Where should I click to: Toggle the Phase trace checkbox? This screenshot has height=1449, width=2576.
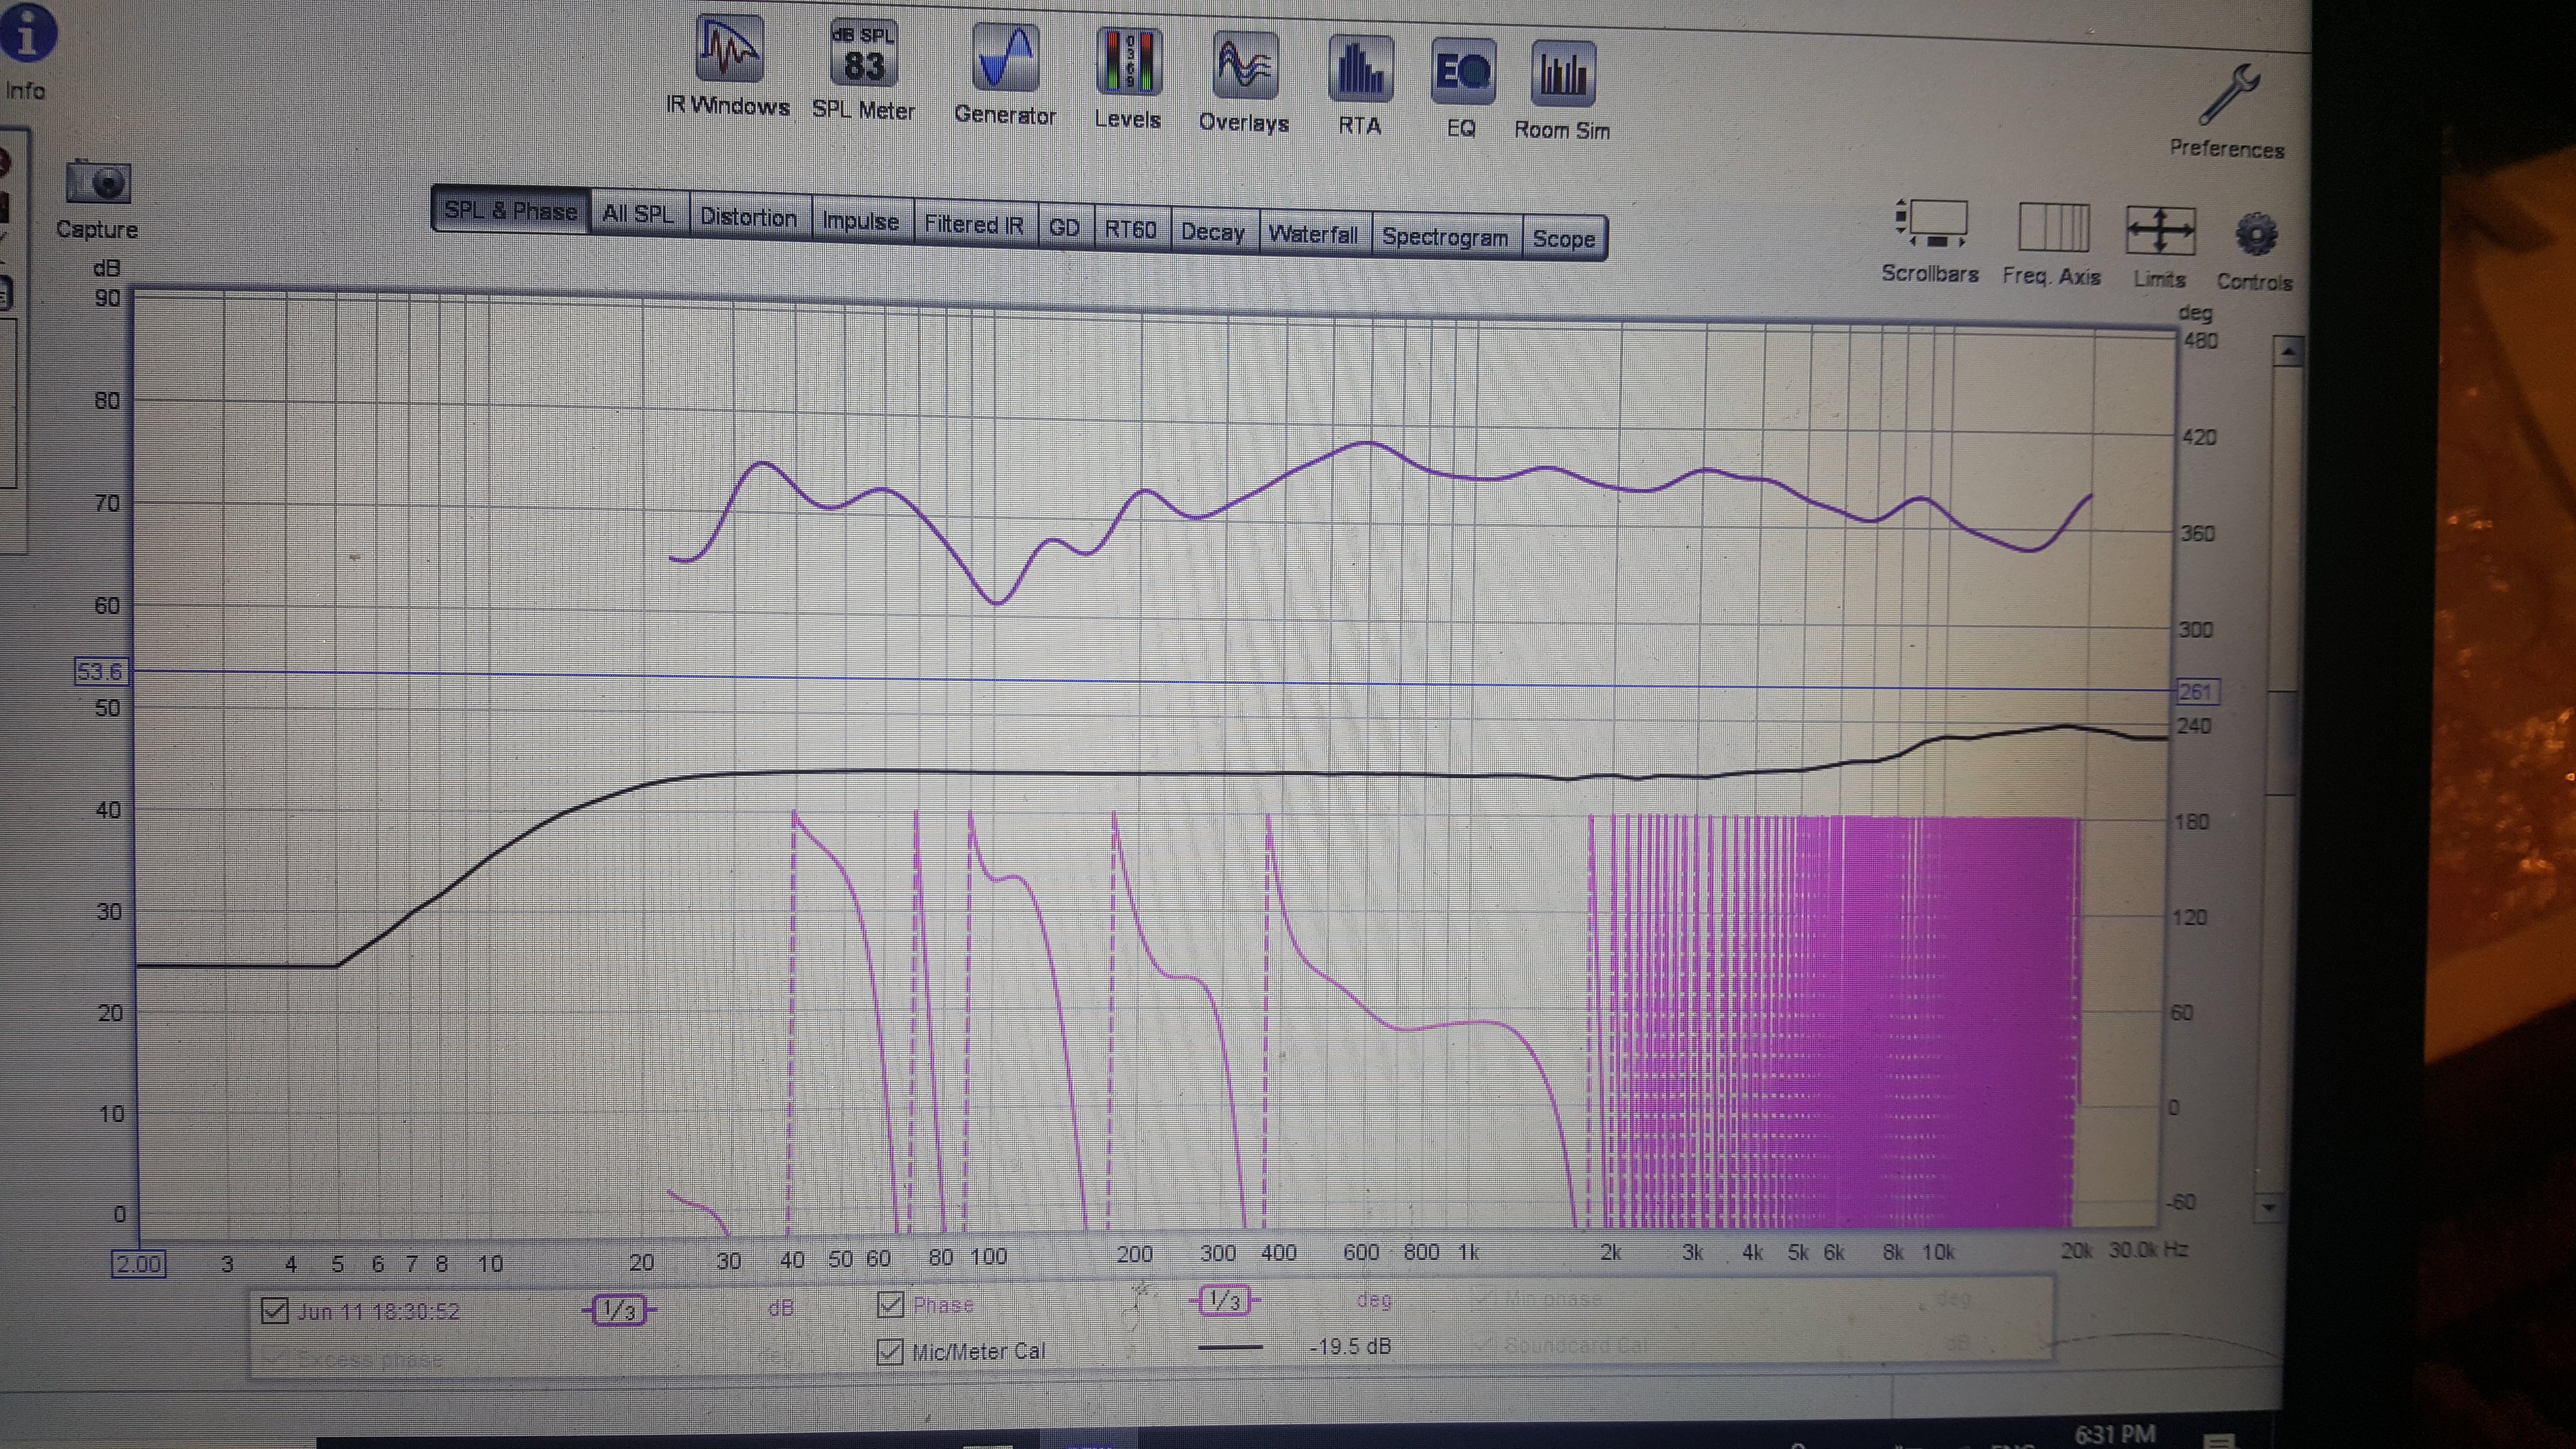click(x=890, y=1304)
